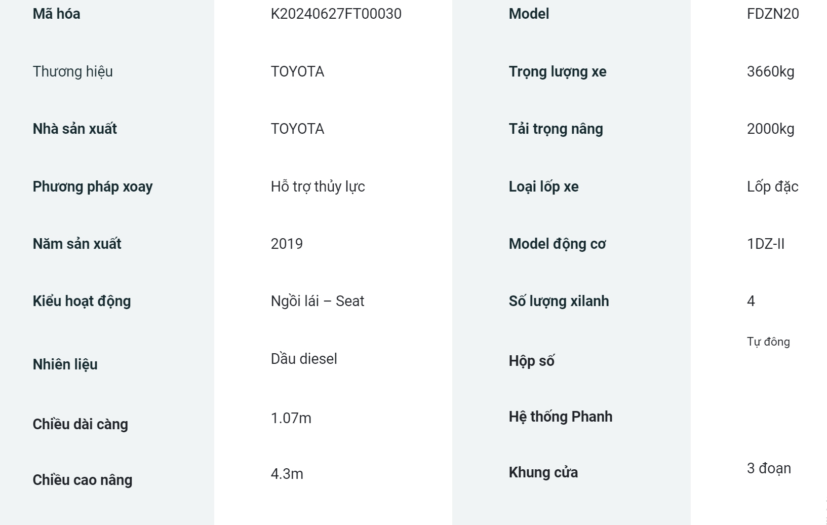Viewport: 827px width, 525px height.
Task: Select the Ngồi lái – Seat value
Action: tap(318, 302)
